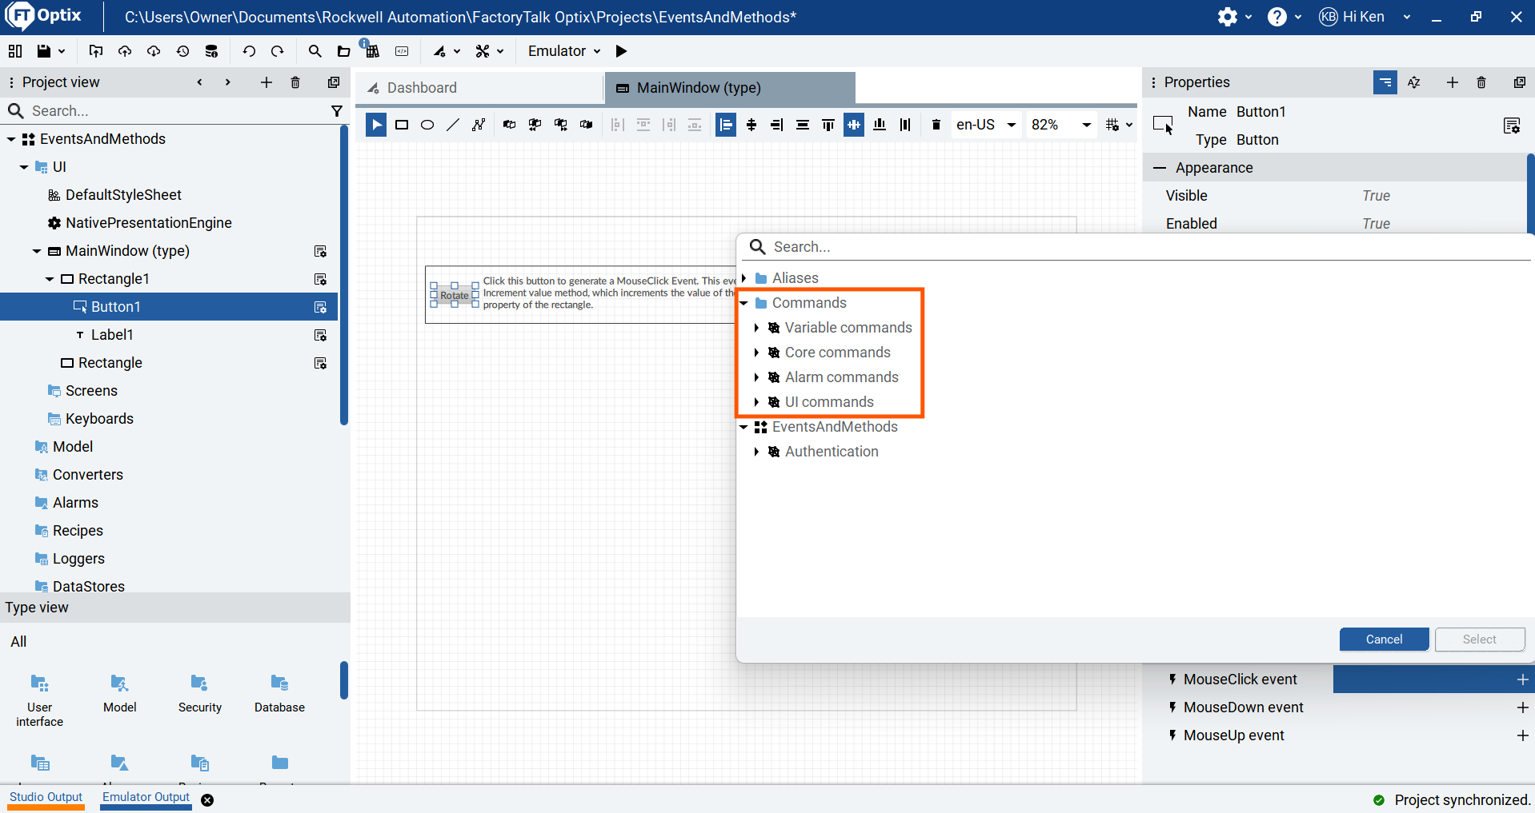Add a handler to MouseUp event

(x=1522, y=735)
